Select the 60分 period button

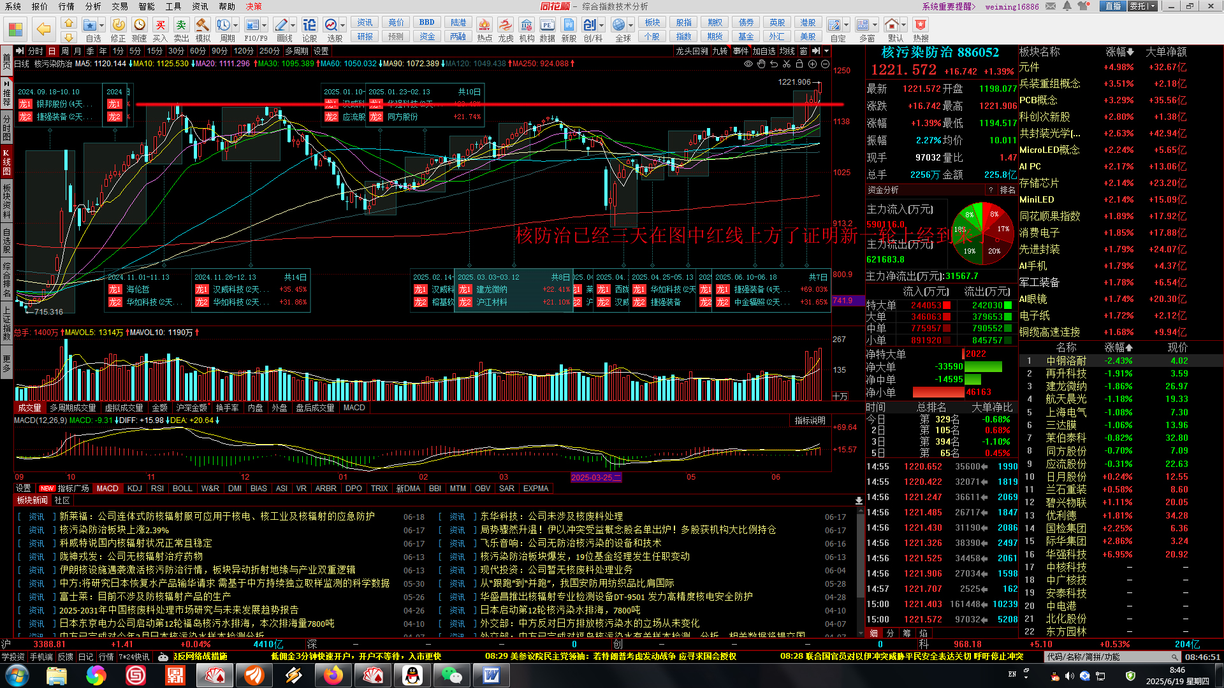[x=198, y=51]
